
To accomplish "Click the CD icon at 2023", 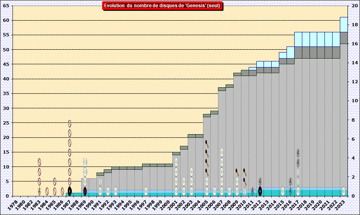I will 343,191.
